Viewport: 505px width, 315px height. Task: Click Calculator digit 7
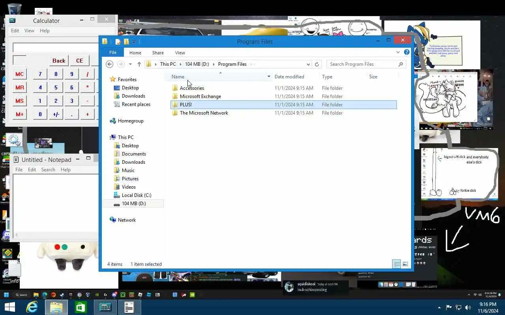(x=40, y=74)
